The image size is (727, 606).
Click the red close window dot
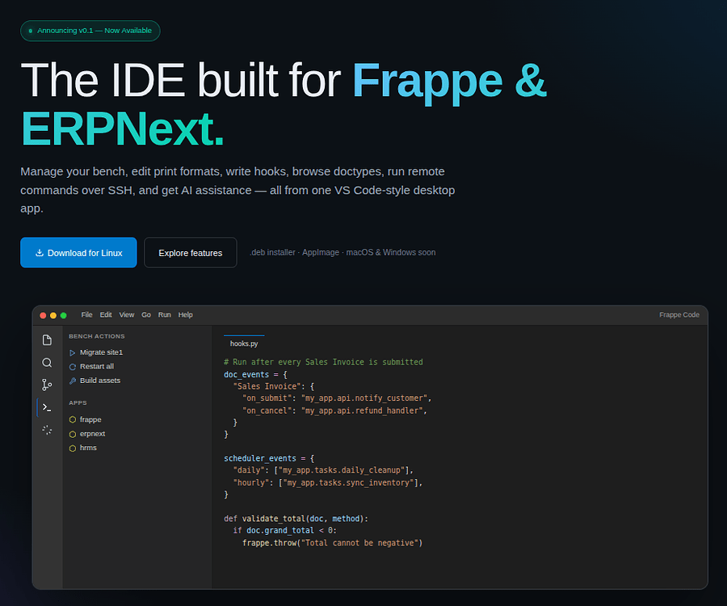coord(43,315)
